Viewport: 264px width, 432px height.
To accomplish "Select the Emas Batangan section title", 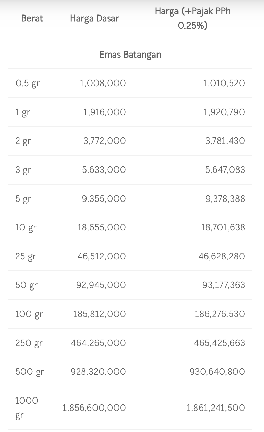I will coord(130,55).
